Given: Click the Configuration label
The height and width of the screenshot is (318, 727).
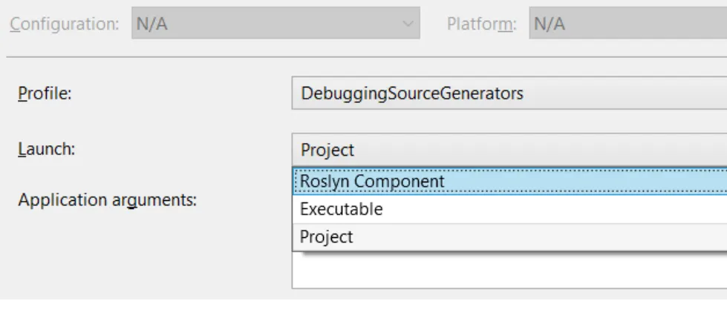Looking at the screenshot, I should click(62, 24).
